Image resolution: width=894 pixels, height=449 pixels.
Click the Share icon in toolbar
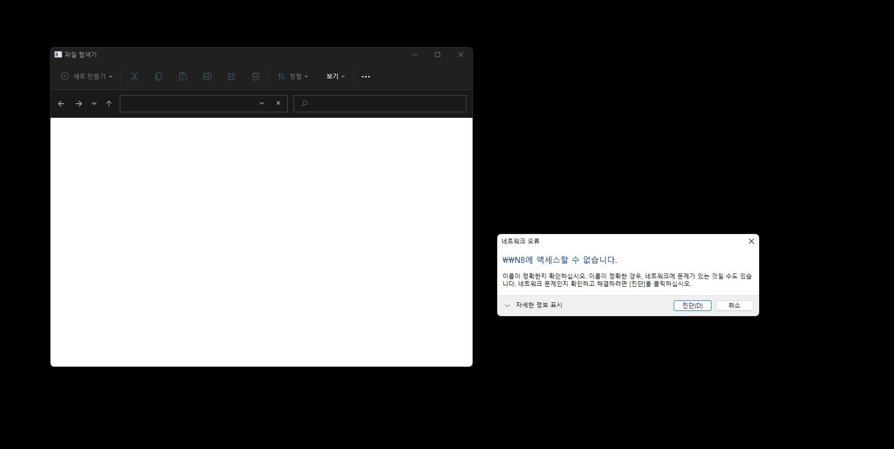(x=231, y=76)
